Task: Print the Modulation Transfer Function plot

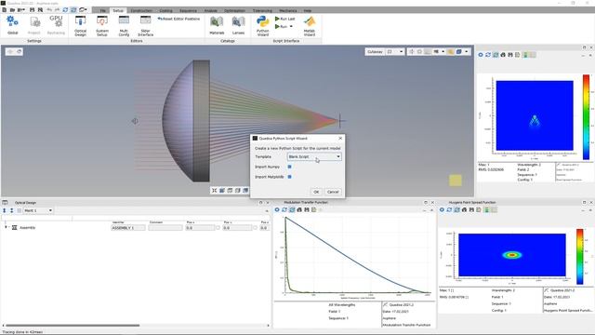Action: tap(299, 209)
